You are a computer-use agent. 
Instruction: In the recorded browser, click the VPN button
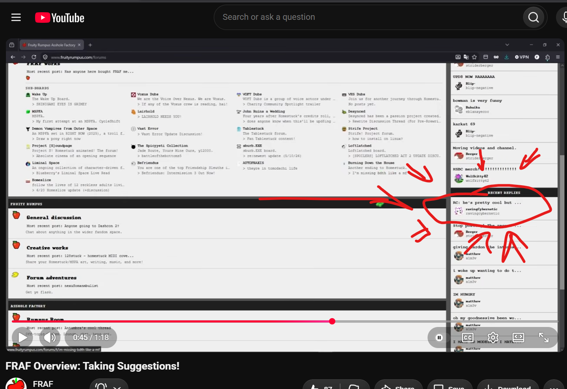pyautogui.click(x=522, y=57)
